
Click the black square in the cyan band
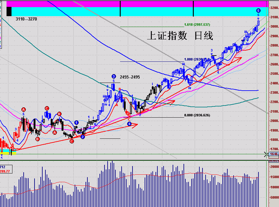9,11
